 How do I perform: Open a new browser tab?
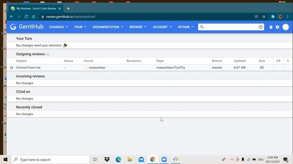pos(68,9)
